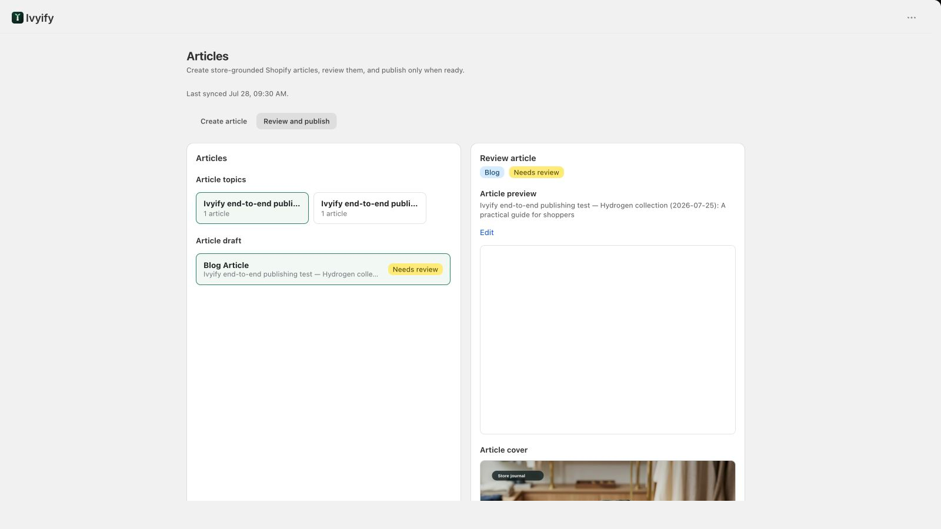Click the Store journal label on cover image
Image resolution: width=941 pixels, height=529 pixels.
coord(518,476)
